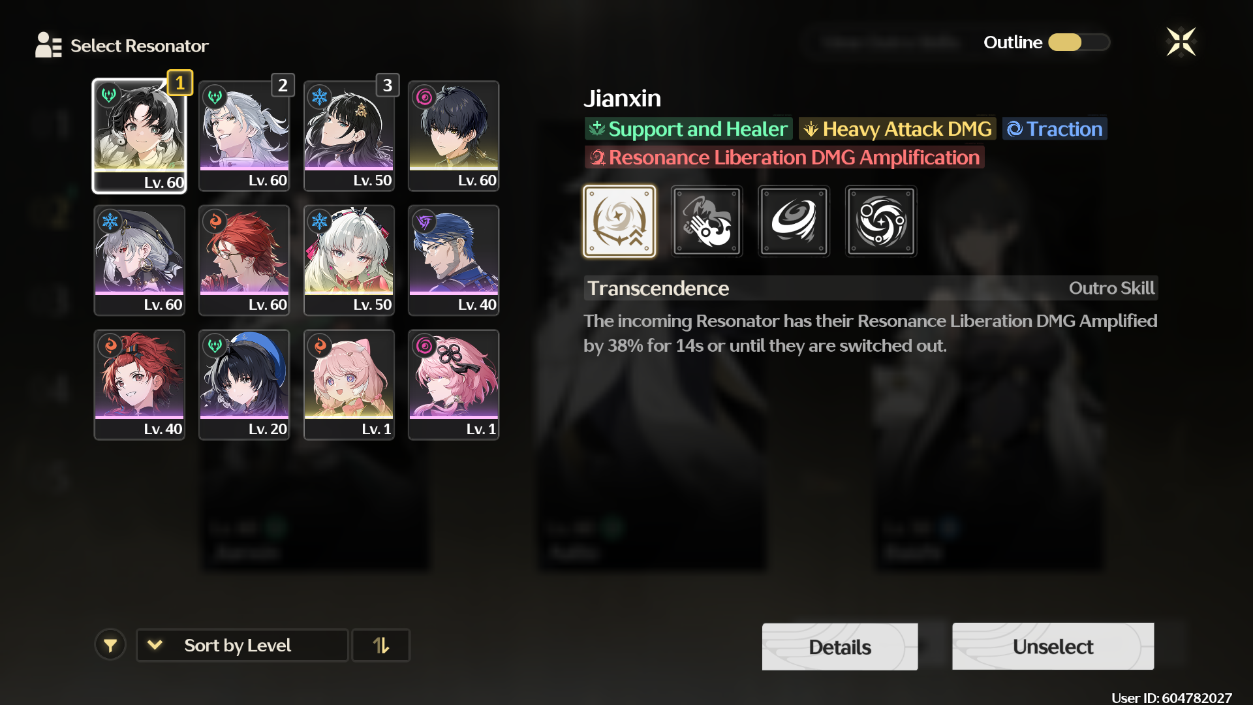Toggle the Outline switch
Image resolution: width=1253 pixels, height=705 pixels.
click(1079, 42)
